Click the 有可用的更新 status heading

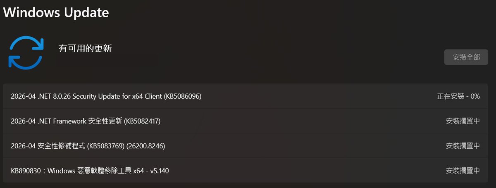tap(85, 48)
